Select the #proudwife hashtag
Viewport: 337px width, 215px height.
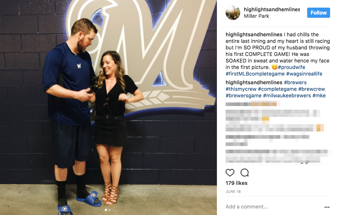tap(292, 67)
